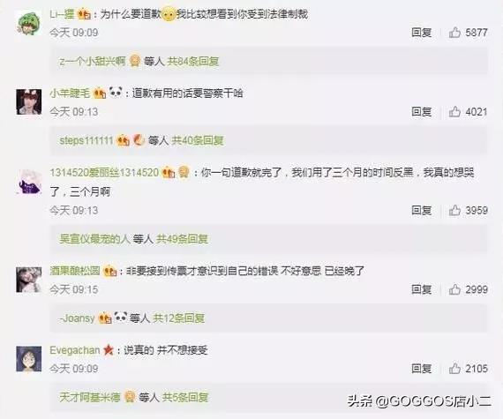This screenshot has width=503, height=419.
Task: Like the comment with 3959 likes
Action: [x=454, y=210]
